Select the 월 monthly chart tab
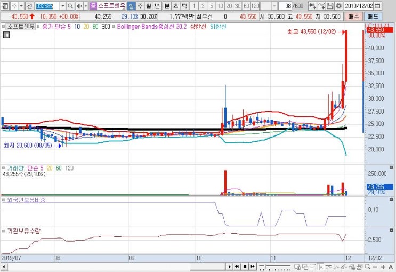 tap(149, 6)
